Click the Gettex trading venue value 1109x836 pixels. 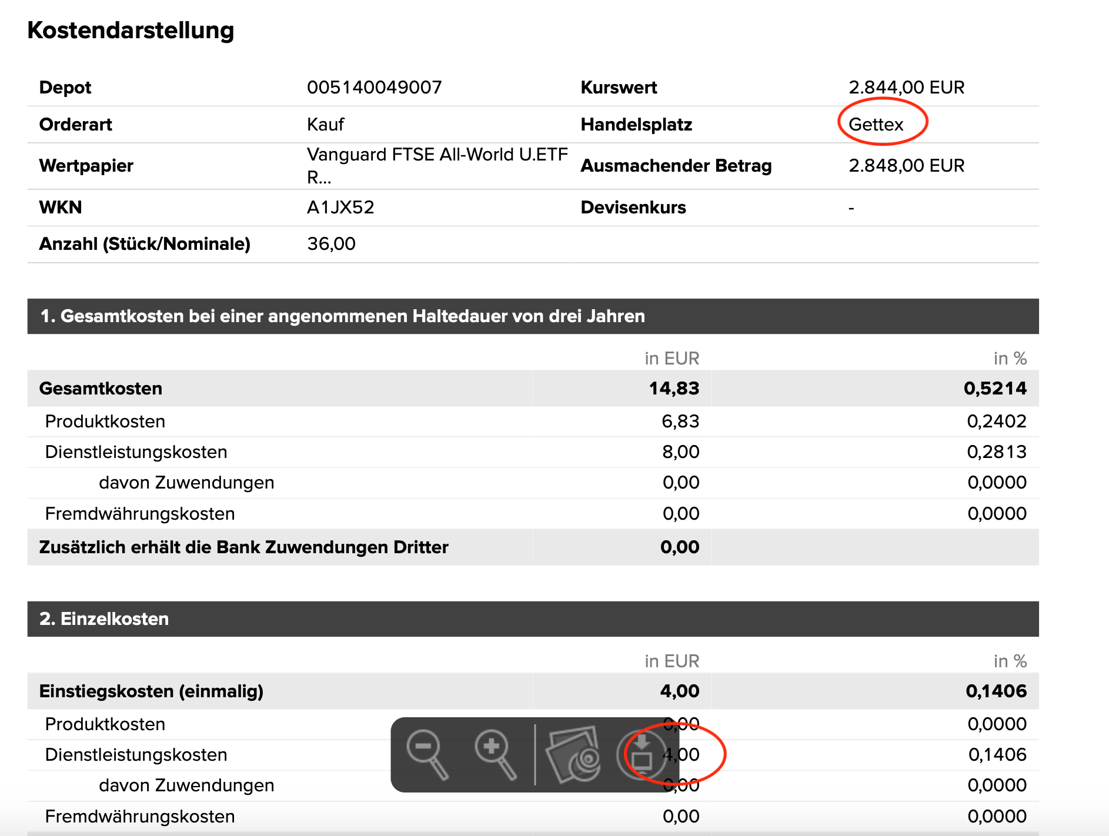pos(876,125)
